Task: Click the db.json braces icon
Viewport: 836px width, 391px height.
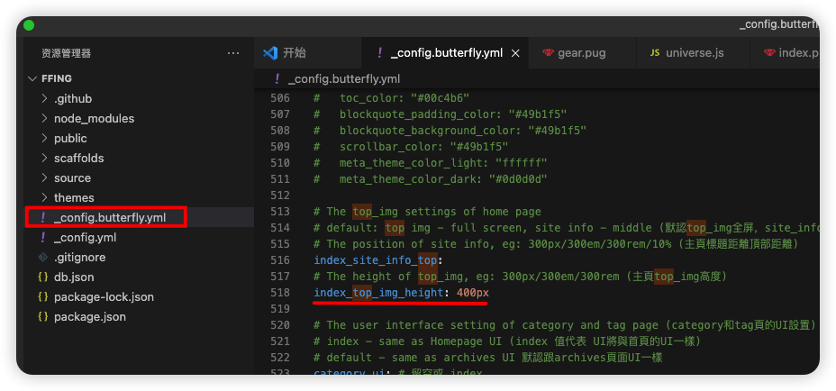Action: click(x=42, y=277)
